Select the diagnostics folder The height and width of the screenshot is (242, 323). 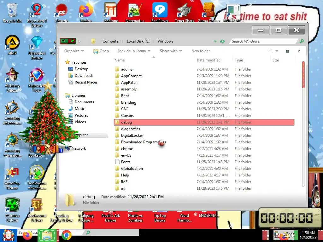(204, 129)
